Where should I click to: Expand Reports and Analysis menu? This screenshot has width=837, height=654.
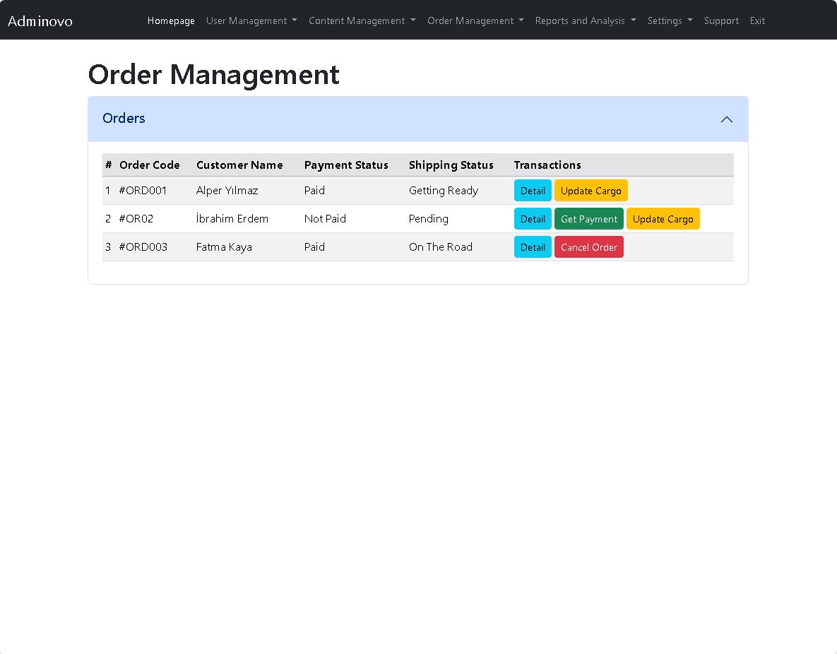[586, 20]
